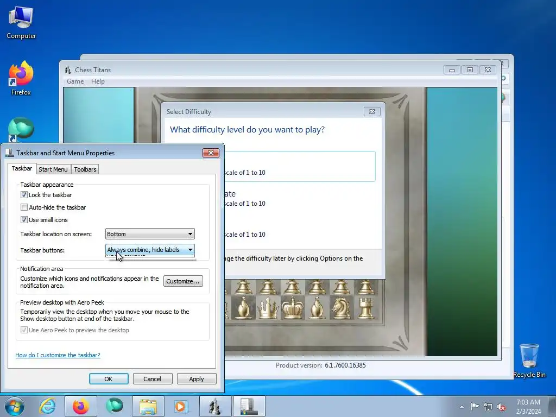Open the network tray icon
This screenshot has width=556, height=417.
[x=488, y=407]
